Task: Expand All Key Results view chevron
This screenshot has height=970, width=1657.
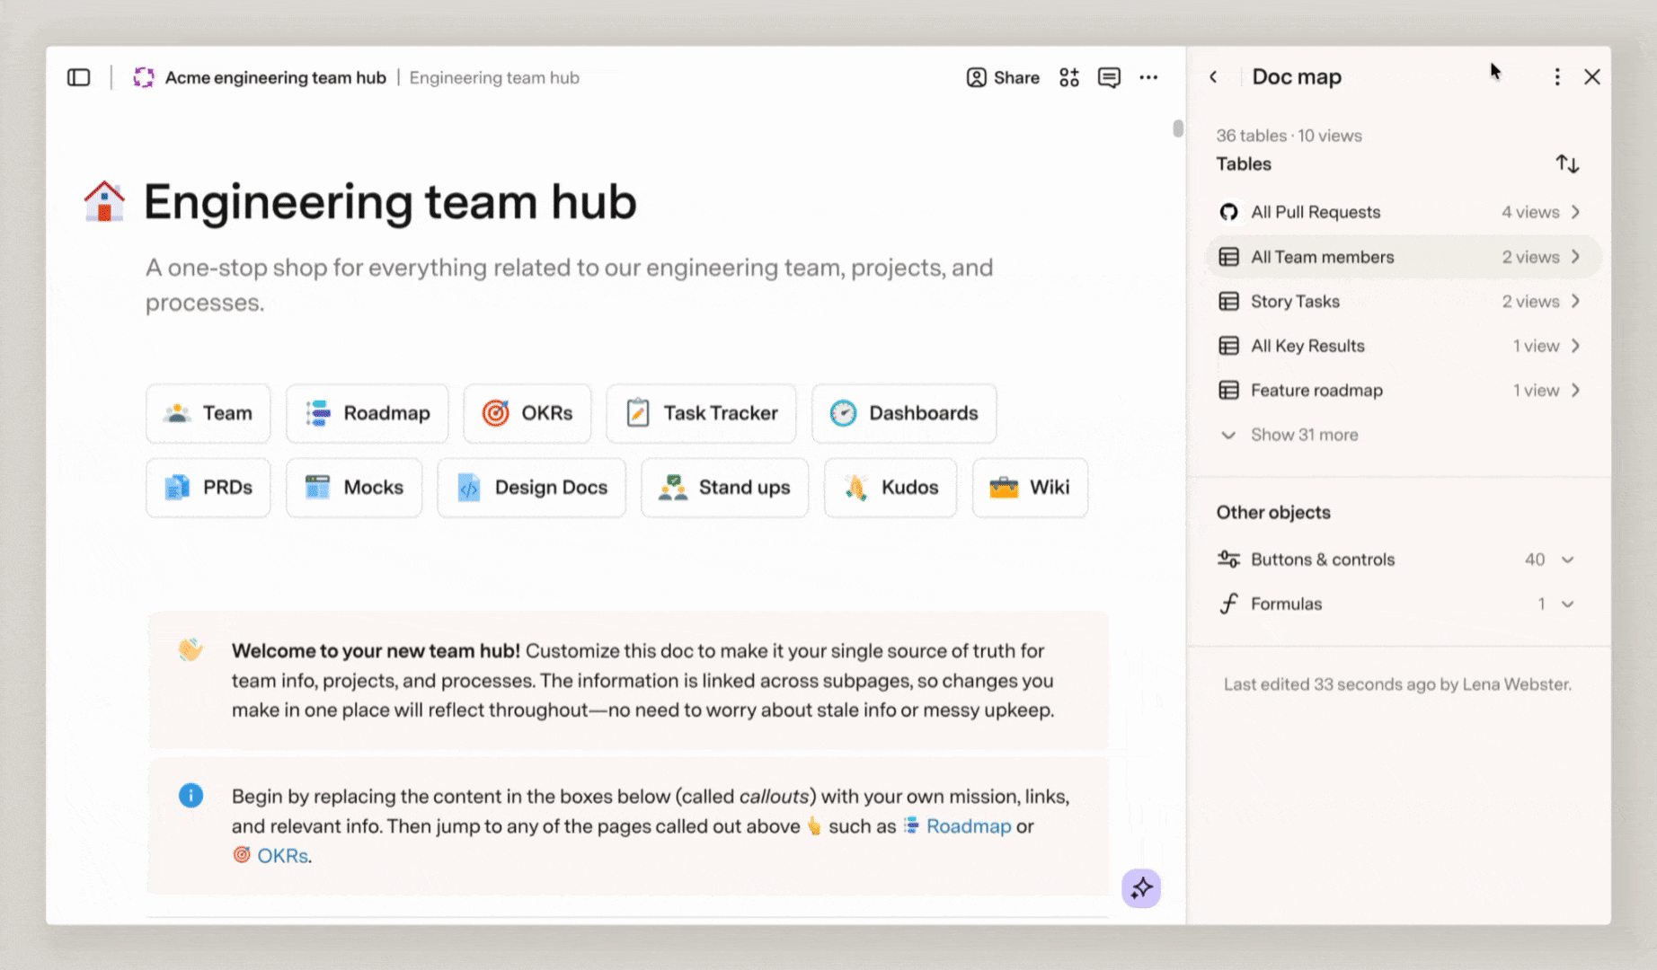Action: (x=1575, y=346)
